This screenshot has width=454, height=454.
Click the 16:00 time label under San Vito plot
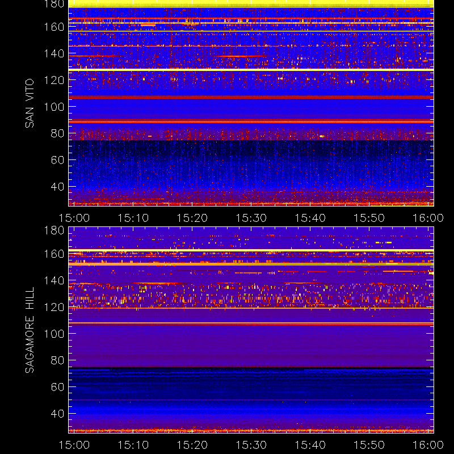428,218
